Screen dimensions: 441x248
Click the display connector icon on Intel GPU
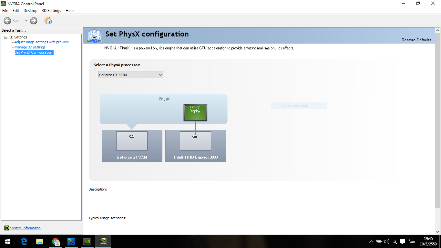pos(195,136)
